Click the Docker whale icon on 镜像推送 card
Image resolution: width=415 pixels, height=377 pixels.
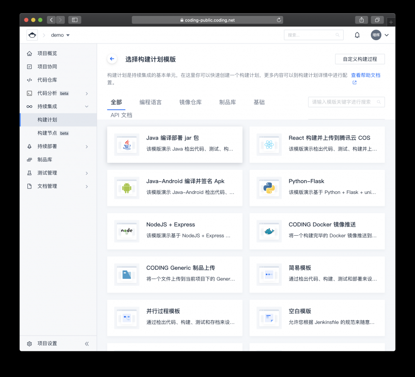pos(269,231)
